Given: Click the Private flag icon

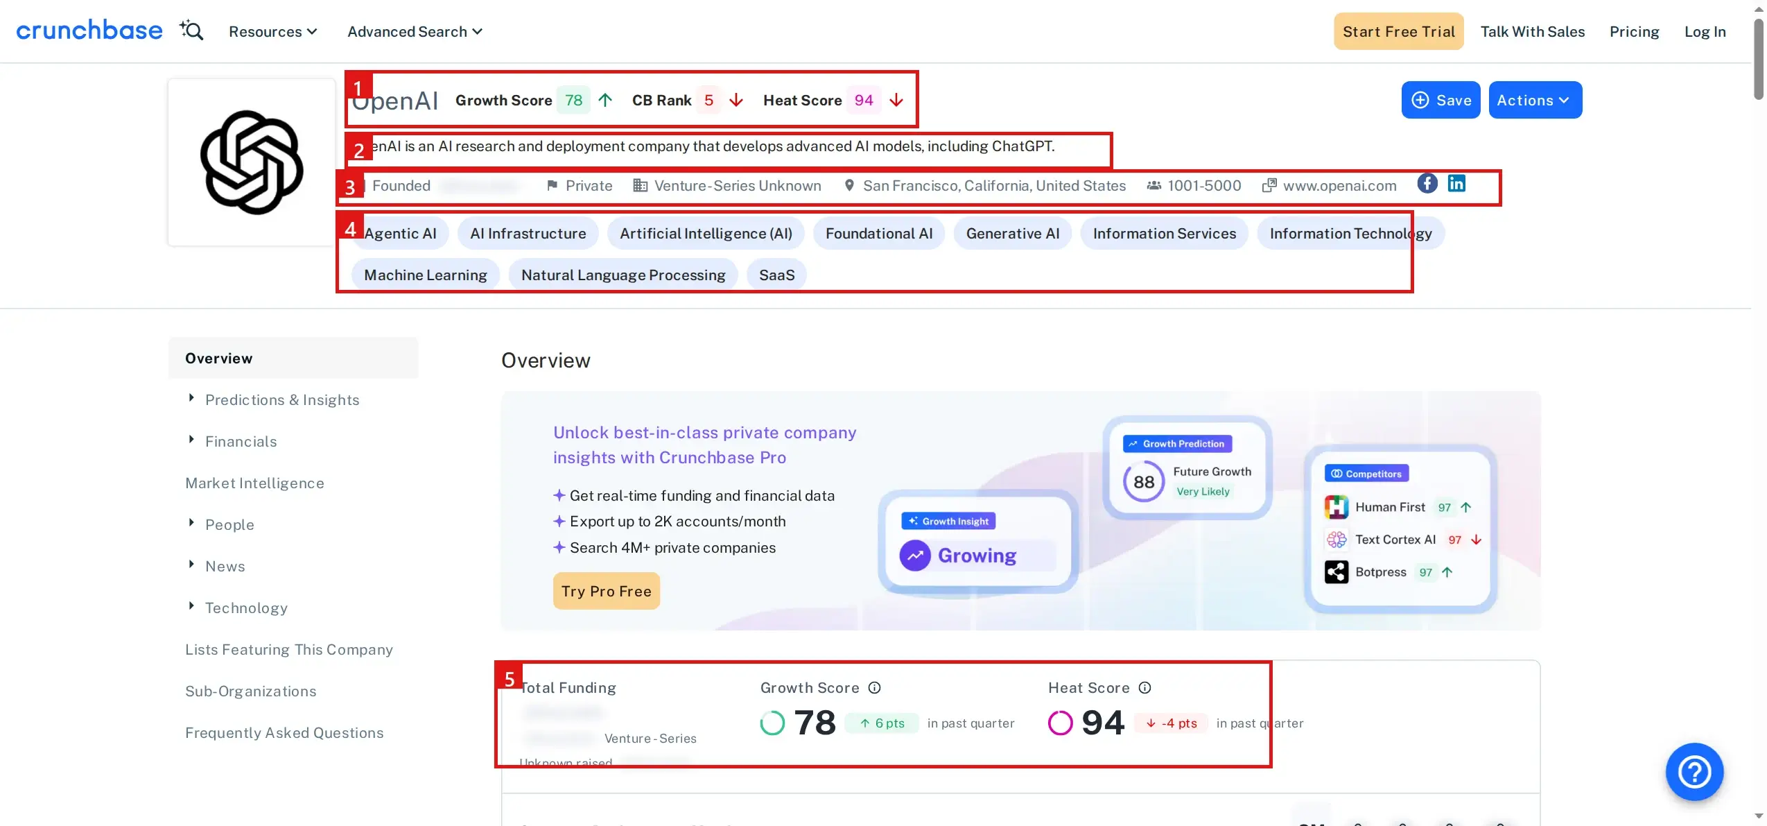Looking at the screenshot, I should tap(552, 185).
